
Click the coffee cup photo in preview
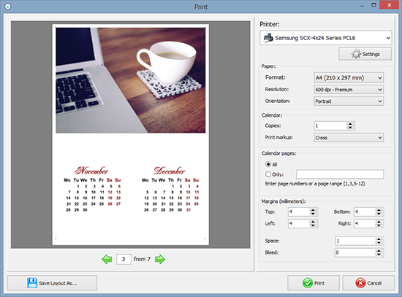click(x=131, y=80)
